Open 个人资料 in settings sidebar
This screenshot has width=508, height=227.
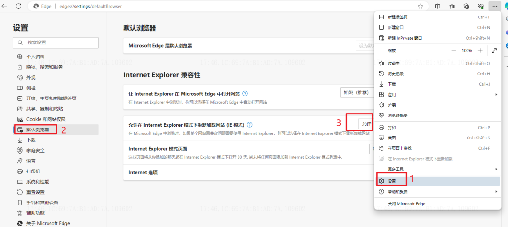tap(56, 57)
